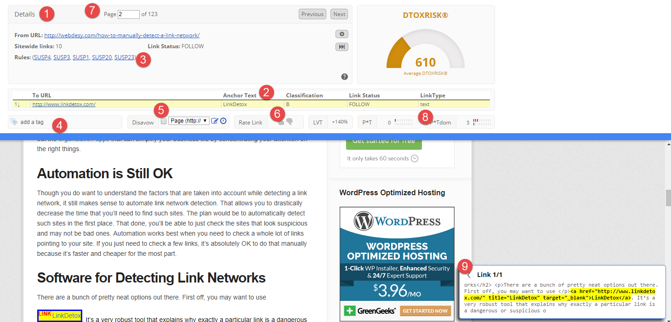Click the B classification cell
Viewport: 671px width, 322px height.
point(288,104)
